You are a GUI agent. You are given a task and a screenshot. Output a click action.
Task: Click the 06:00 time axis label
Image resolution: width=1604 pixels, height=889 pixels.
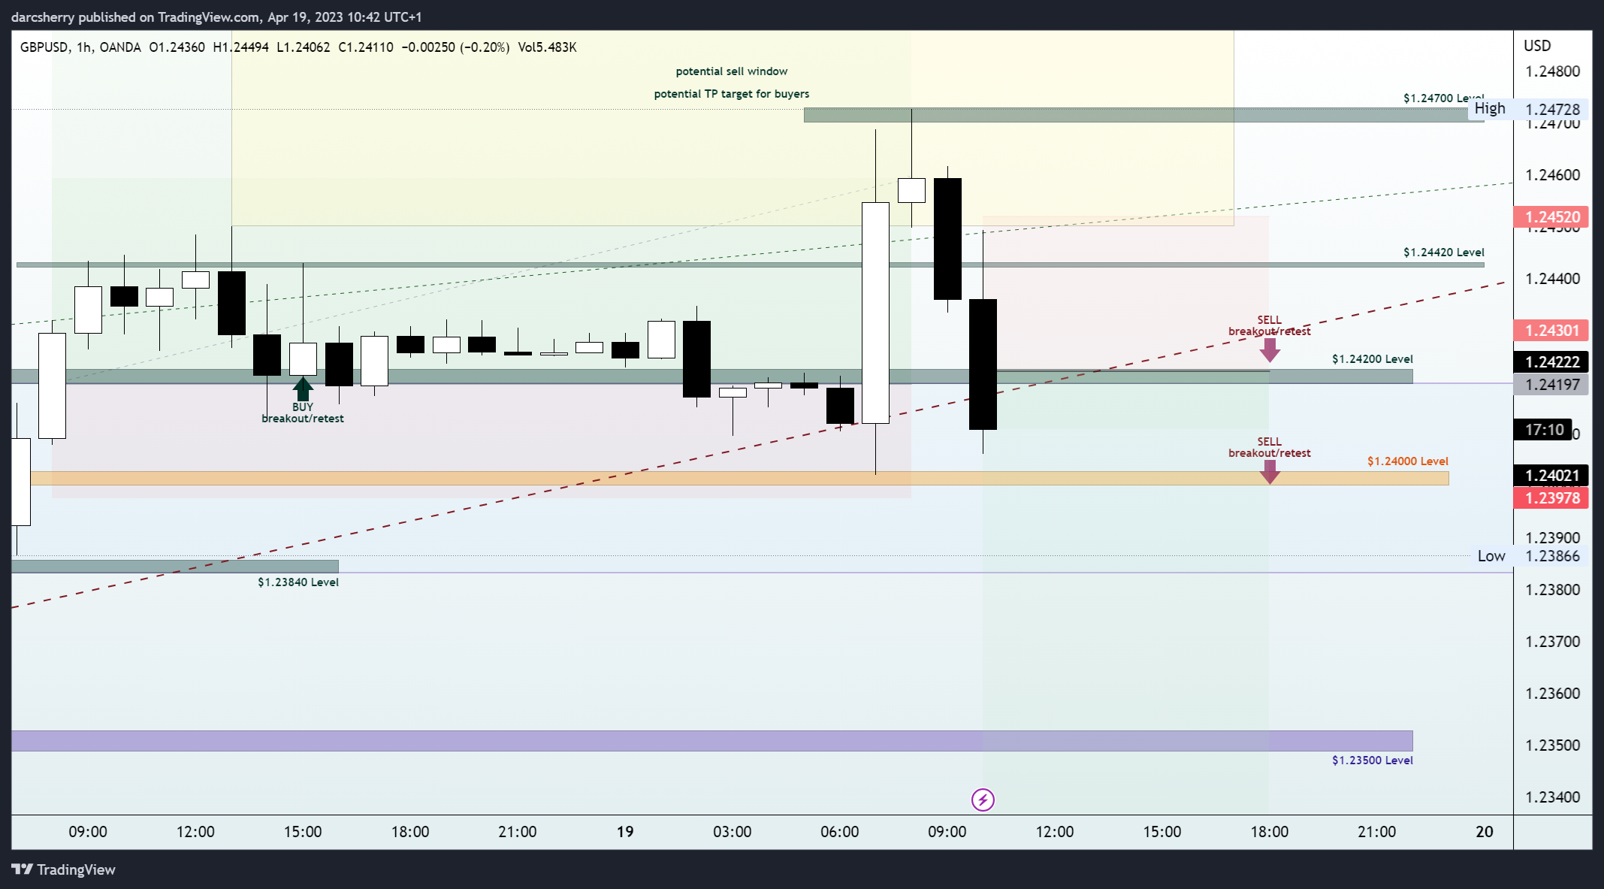pos(840,832)
